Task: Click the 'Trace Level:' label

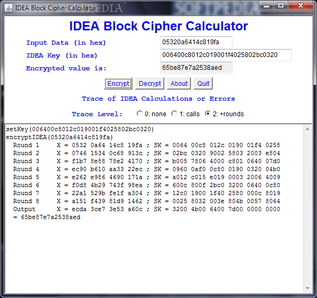Action: 97,114
